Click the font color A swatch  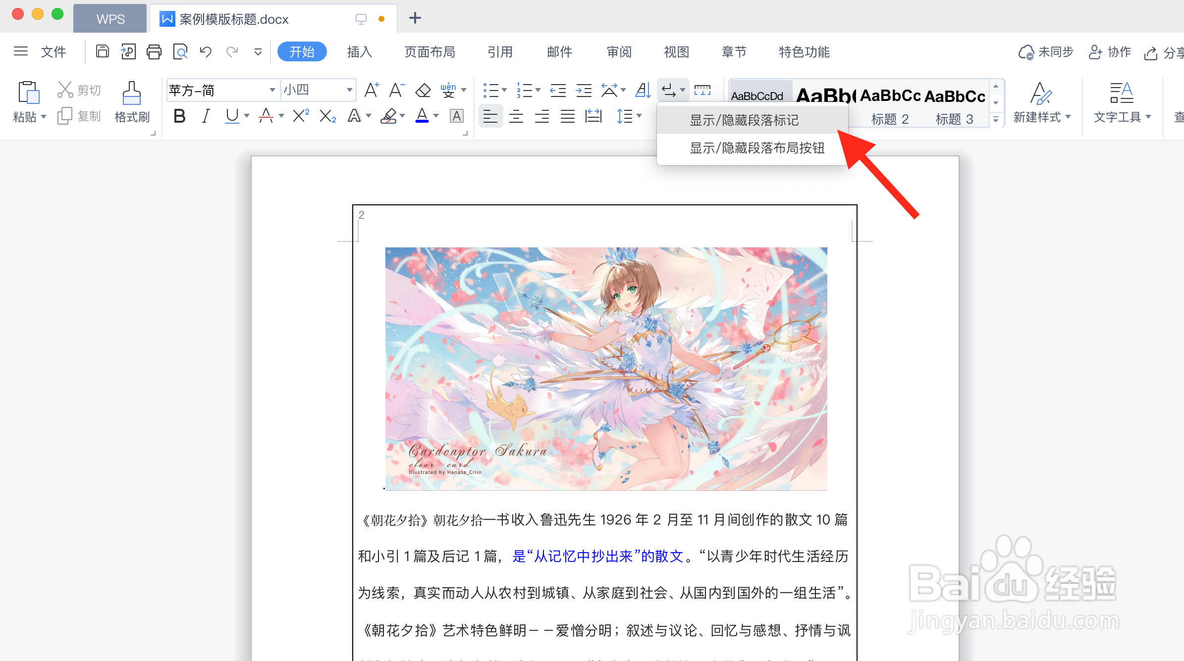(x=422, y=116)
